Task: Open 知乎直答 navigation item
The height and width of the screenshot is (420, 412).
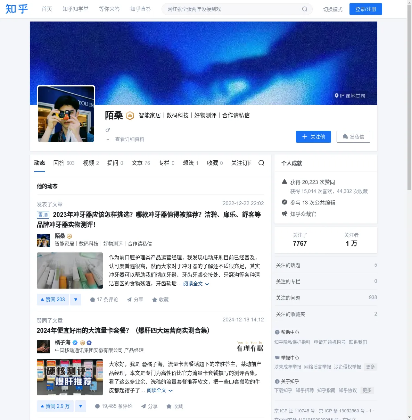Action: click(141, 9)
